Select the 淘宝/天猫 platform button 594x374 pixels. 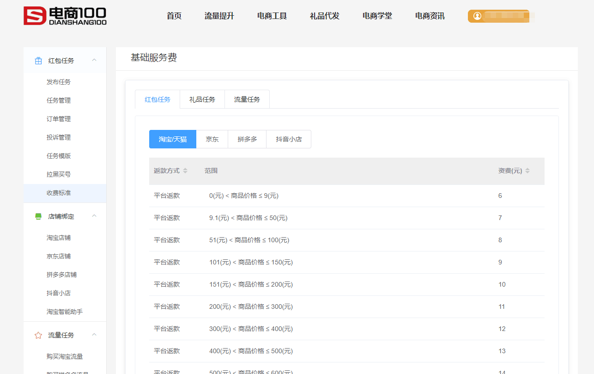tap(173, 139)
